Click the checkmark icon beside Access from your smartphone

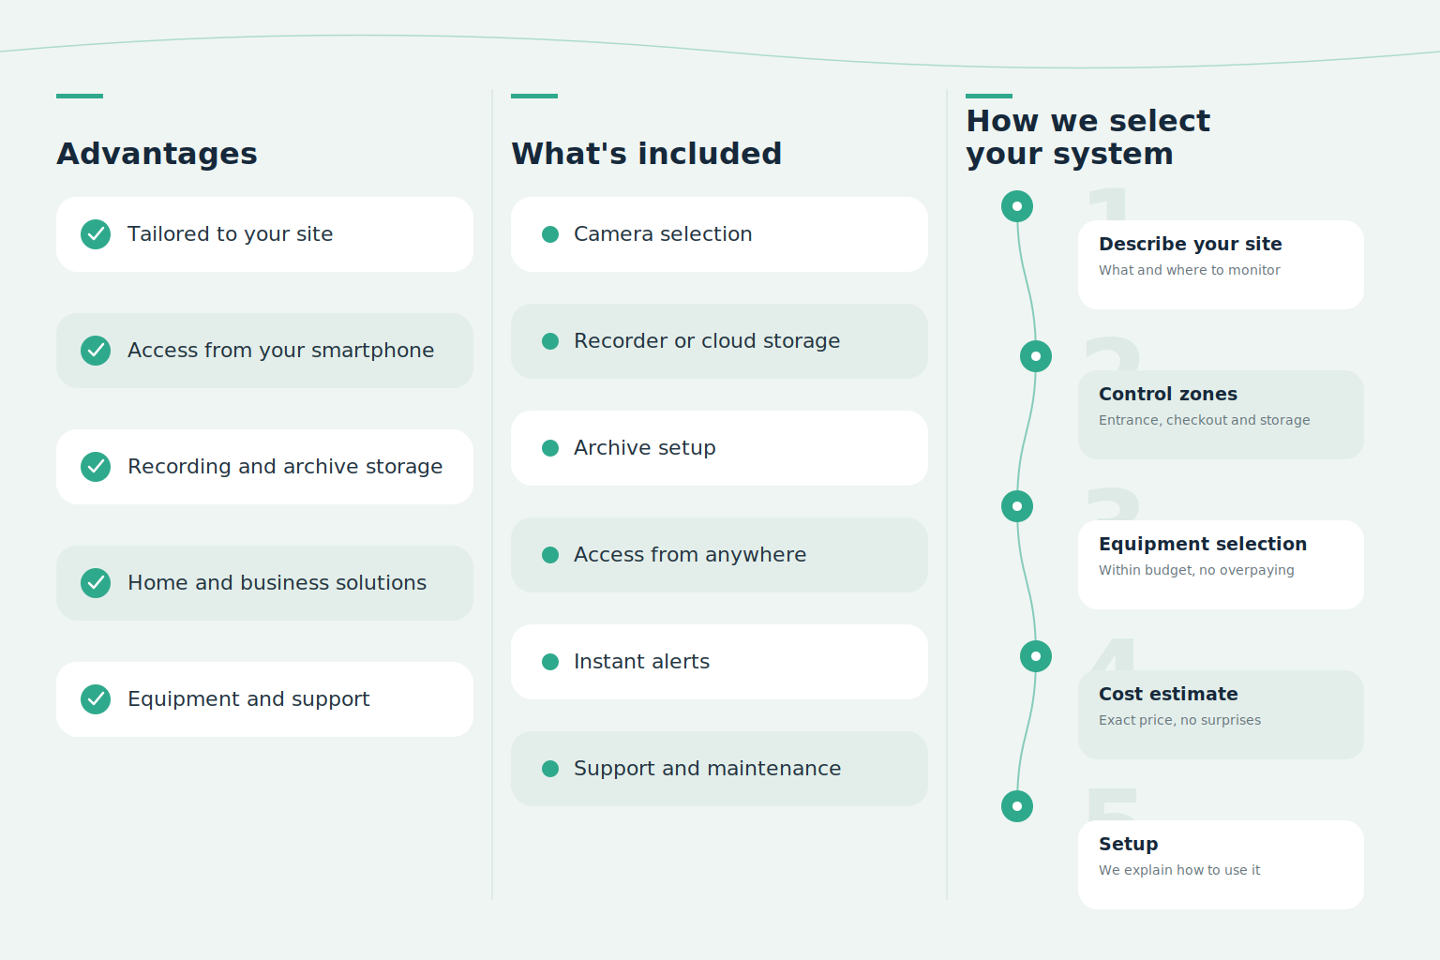coord(96,351)
